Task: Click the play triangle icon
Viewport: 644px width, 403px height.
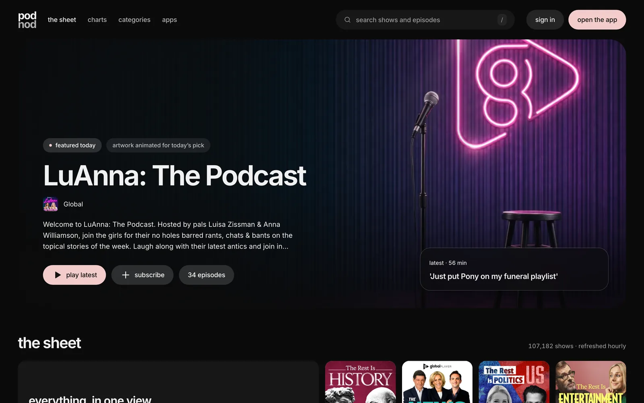Action: point(58,275)
